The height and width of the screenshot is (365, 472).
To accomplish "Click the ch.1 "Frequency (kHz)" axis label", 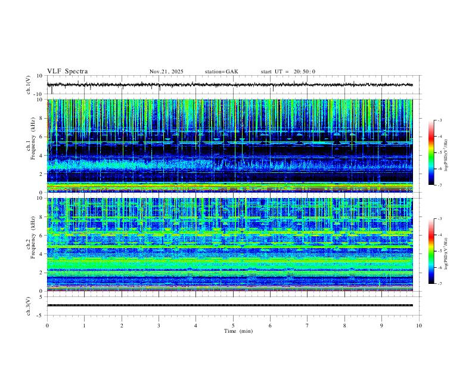I will pyautogui.click(x=33, y=139).
